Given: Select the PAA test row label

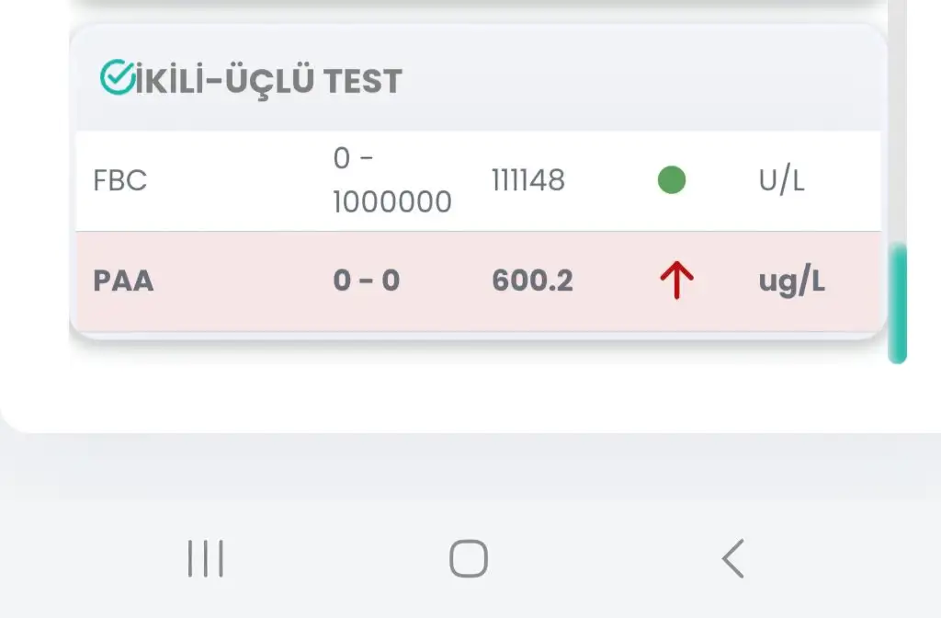Looking at the screenshot, I should click(x=123, y=280).
